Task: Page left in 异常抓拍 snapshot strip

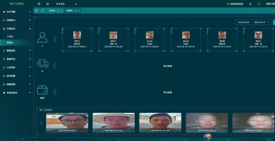Action: (42, 123)
